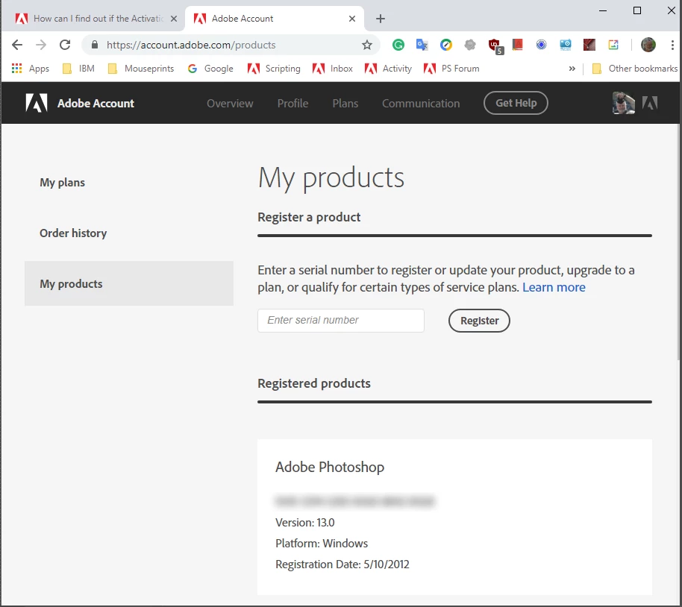Image resolution: width=682 pixels, height=607 pixels.
Task: Open the Google bookmark
Action: pyautogui.click(x=210, y=69)
